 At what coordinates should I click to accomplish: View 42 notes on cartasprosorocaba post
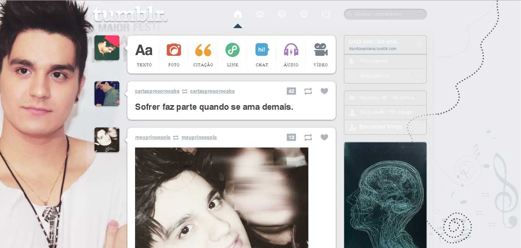(291, 91)
